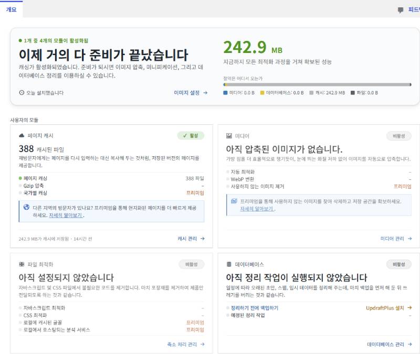
Task: Select the CSS 최적화 row
Action: [111, 315]
